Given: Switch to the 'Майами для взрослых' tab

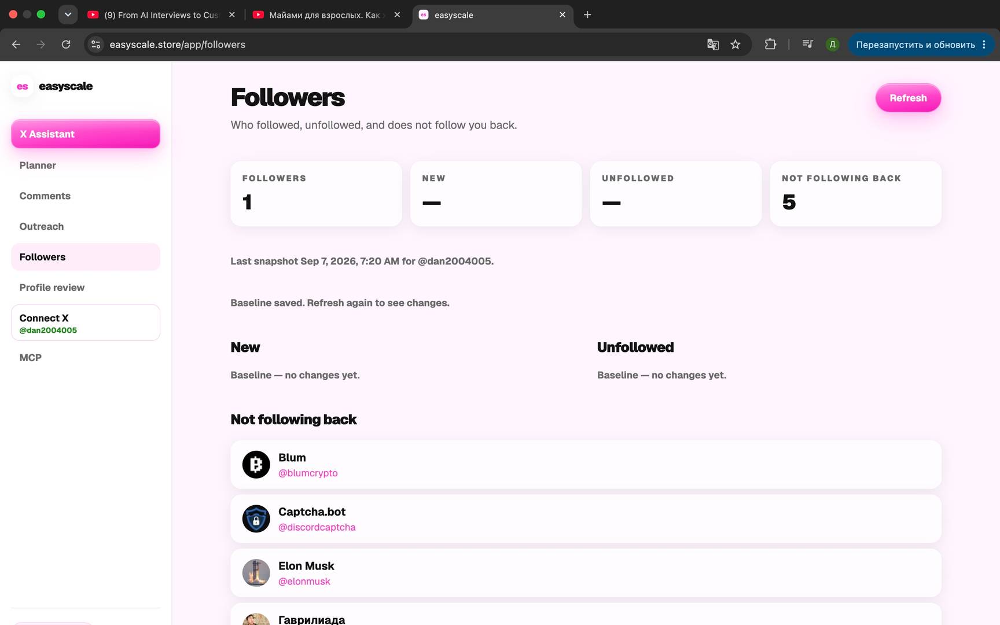Looking at the screenshot, I should tap(326, 15).
